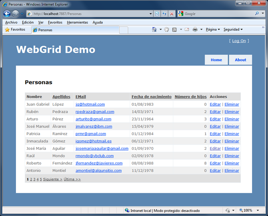Expand the feeds dropdown arrow
The height and width of the screenshot is (216, 268).
181,29
